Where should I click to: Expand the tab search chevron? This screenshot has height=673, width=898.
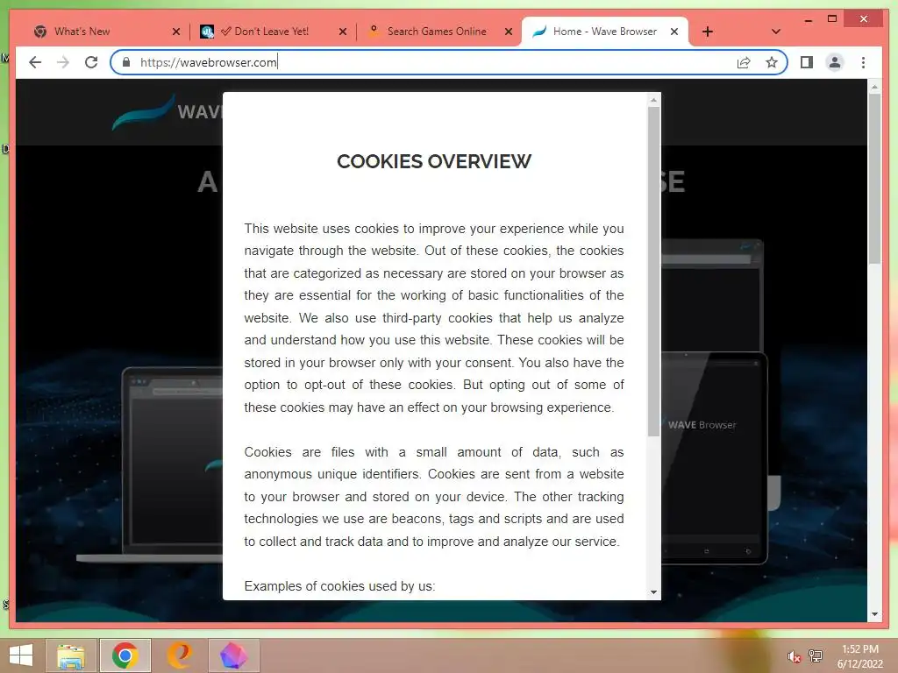[x=776, y=32]
